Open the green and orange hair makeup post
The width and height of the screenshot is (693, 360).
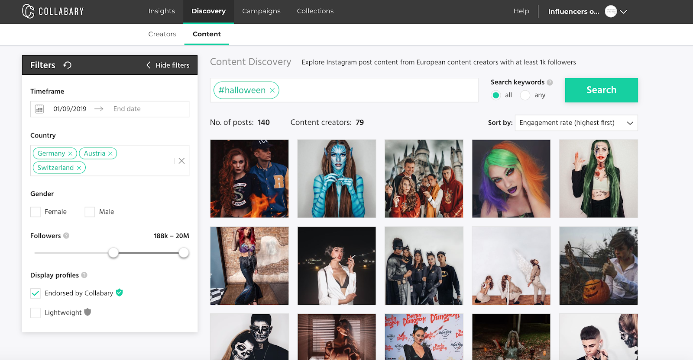pos(511,178)
